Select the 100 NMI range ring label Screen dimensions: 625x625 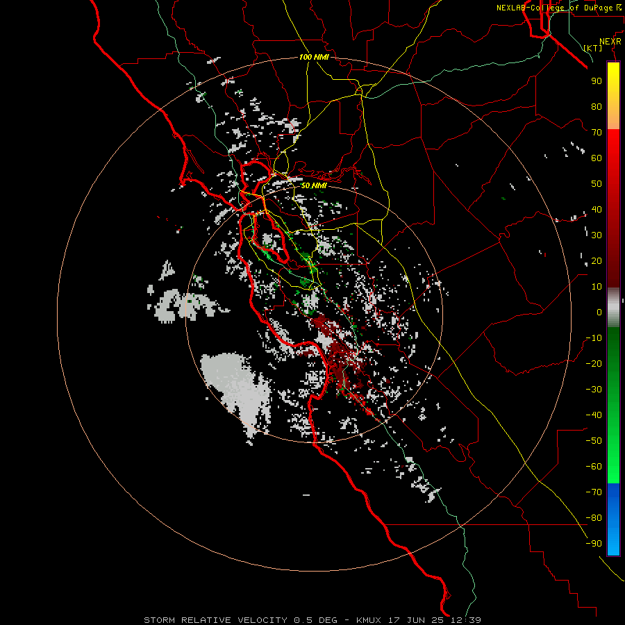tap(314, 57)
